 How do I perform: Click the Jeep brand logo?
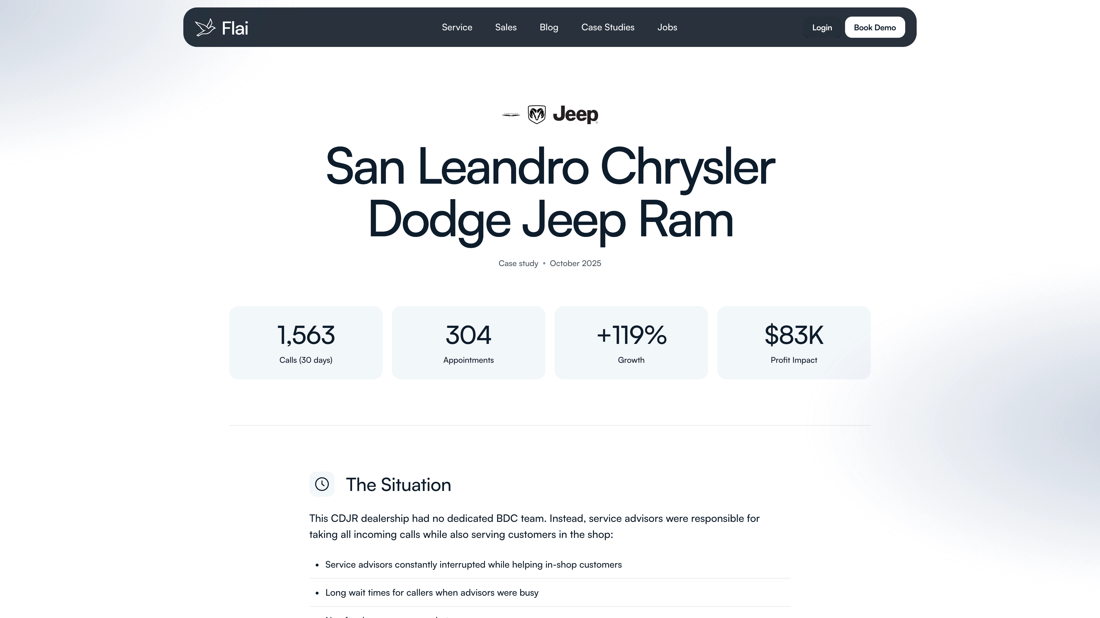coord(575,114)
